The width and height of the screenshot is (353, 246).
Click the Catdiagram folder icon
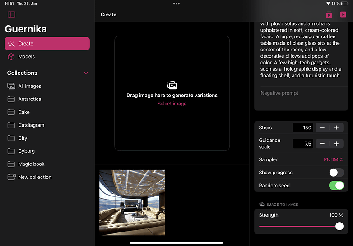pos(11,125)
